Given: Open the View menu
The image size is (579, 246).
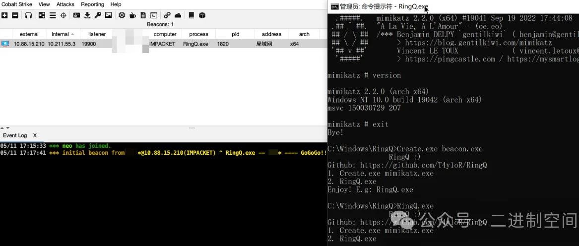Looking at the screenshot, I should point(44,4).
